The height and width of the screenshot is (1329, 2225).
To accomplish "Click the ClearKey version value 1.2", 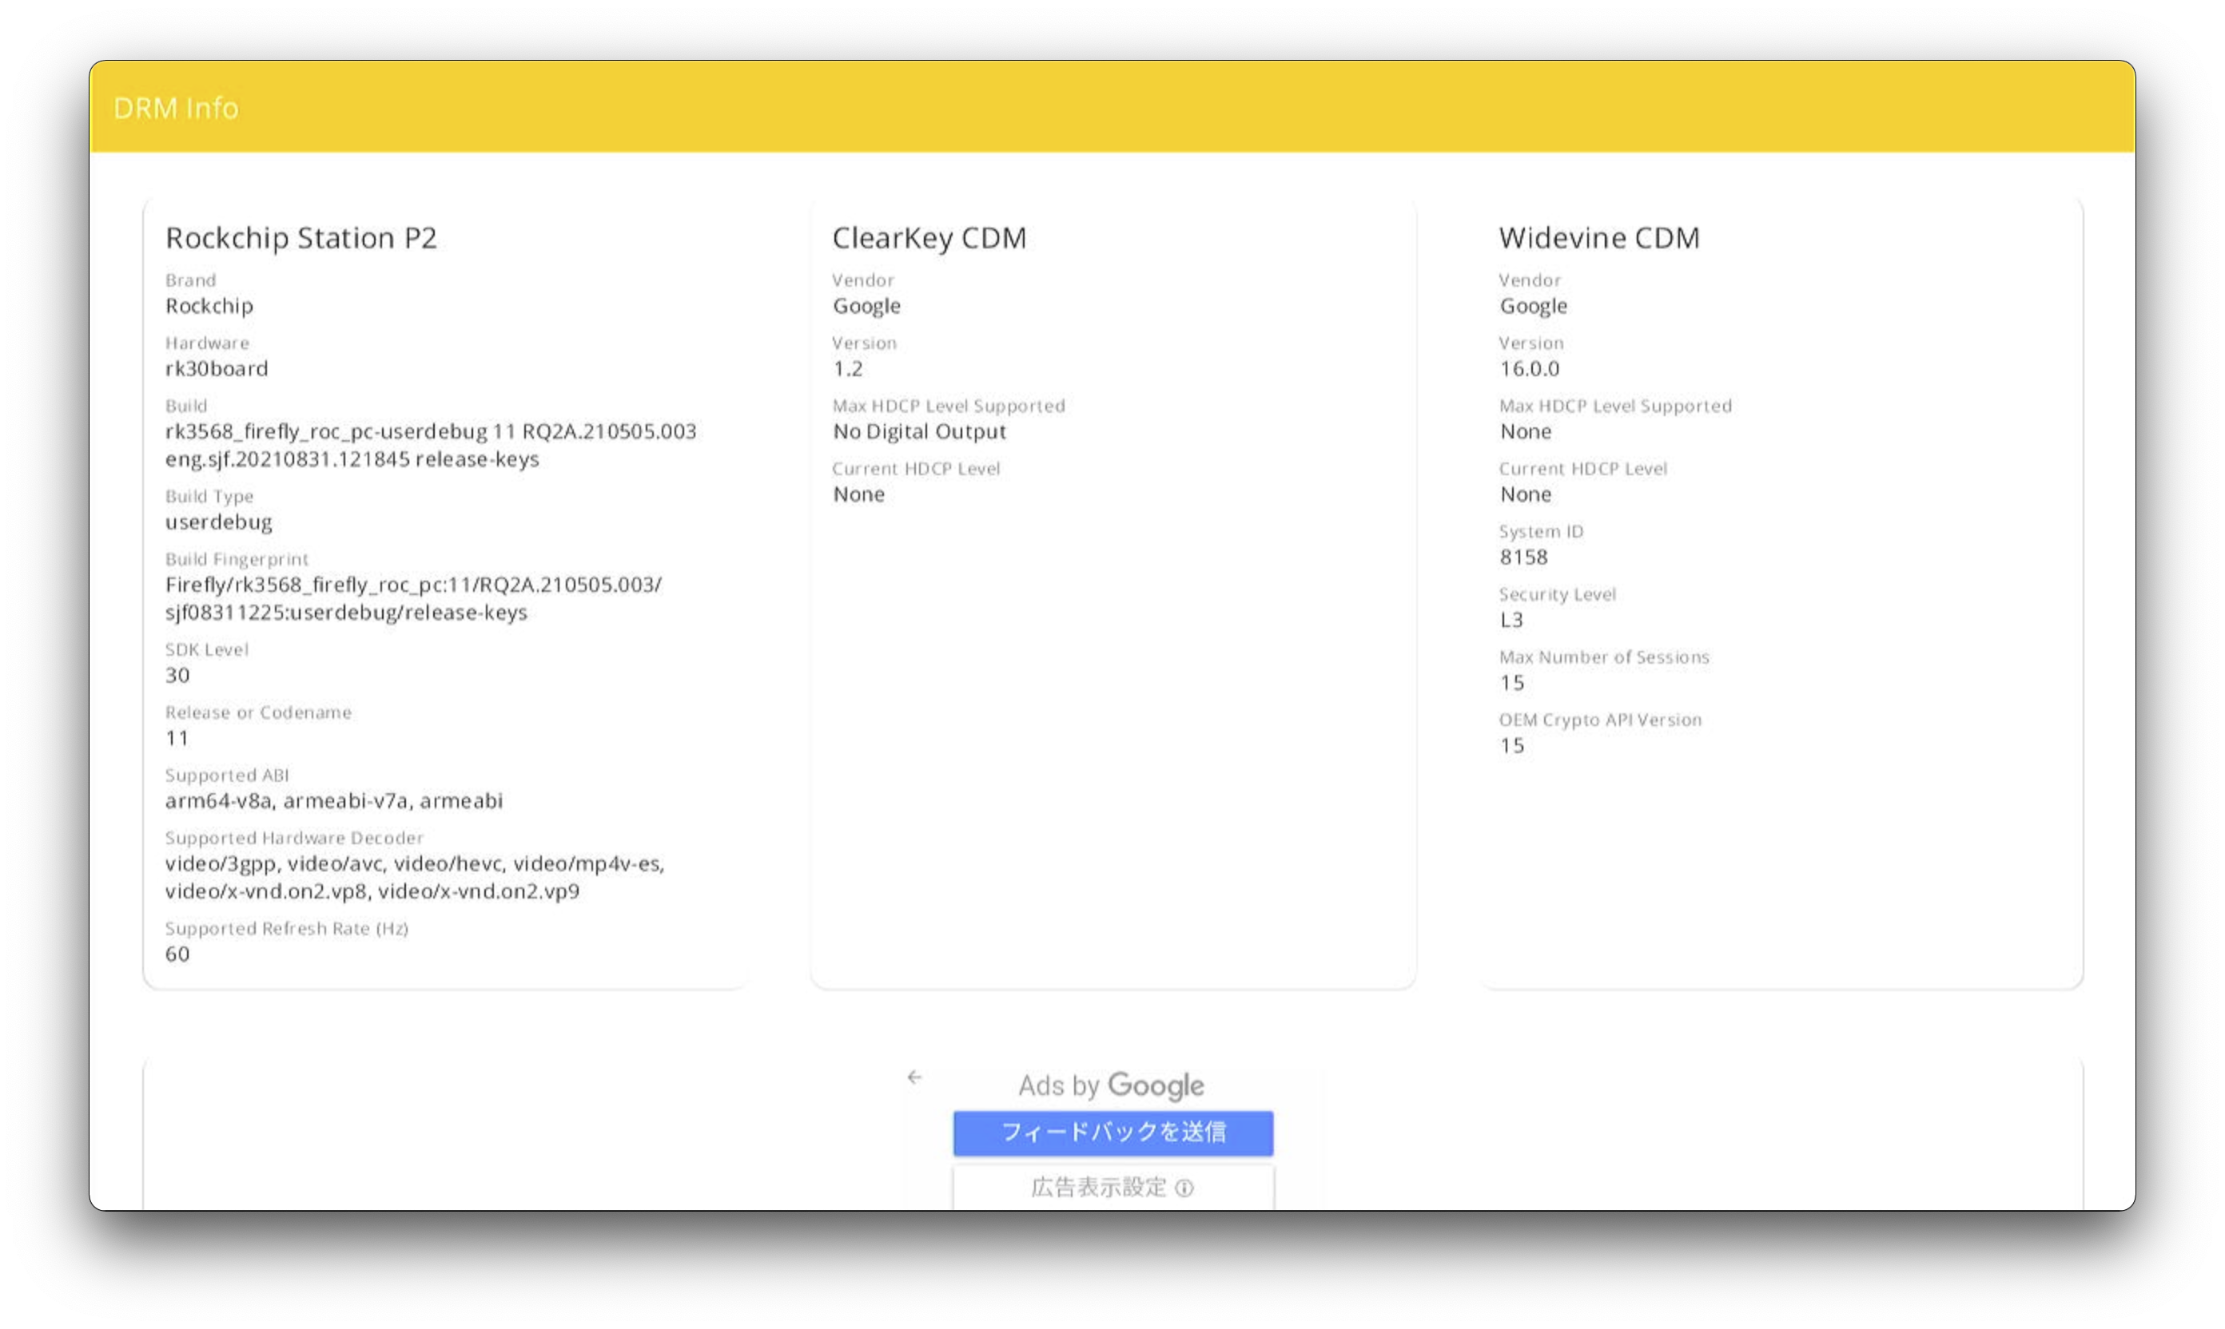I will coord(848,368).
